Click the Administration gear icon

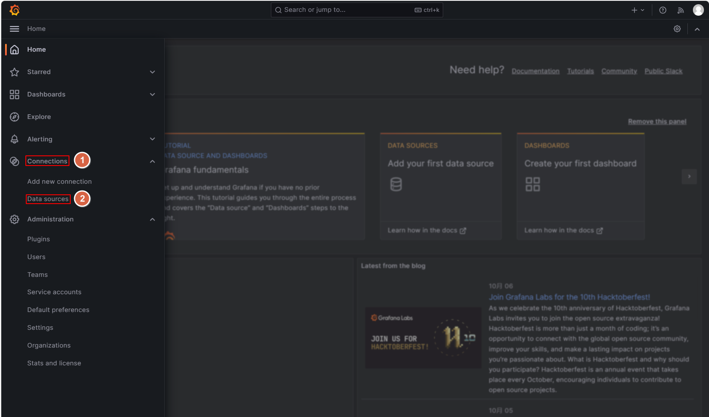point(14,219)
